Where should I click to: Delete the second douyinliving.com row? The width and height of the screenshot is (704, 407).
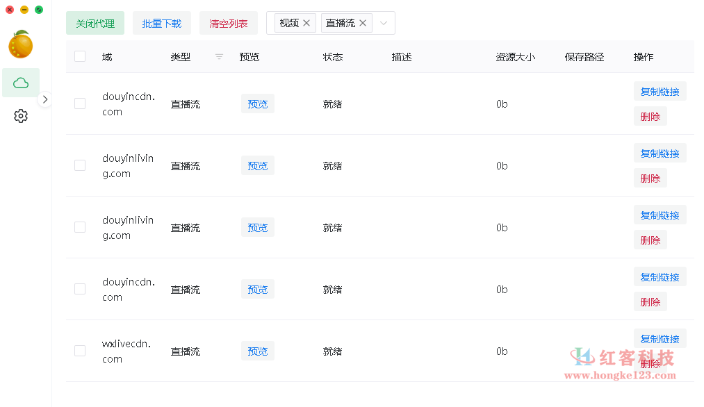tap(650, 240)
